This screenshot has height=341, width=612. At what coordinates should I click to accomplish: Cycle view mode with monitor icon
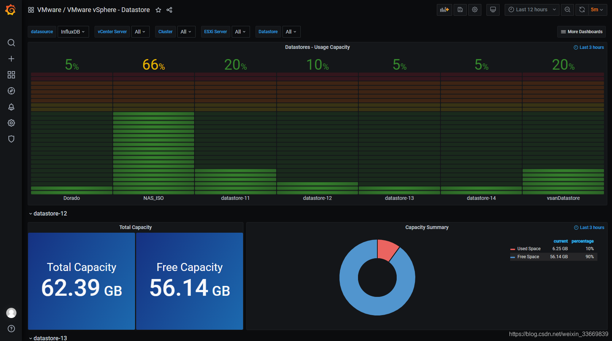coord(493,10)
